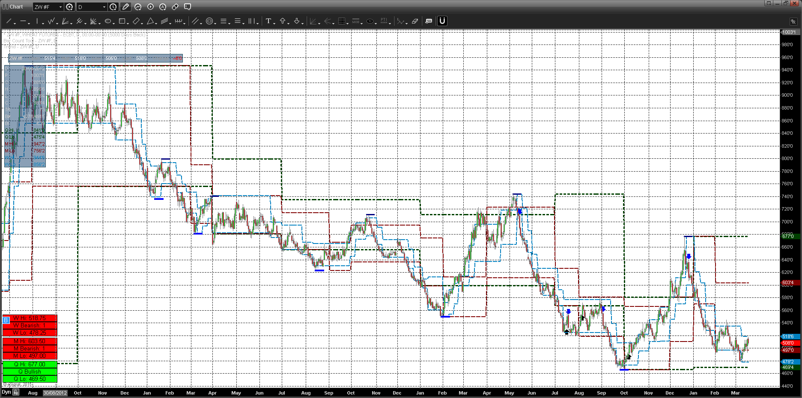Click the Chart window title
This screenshot has width=802, height=398.
pyautogui.click(x=16, y=7)
